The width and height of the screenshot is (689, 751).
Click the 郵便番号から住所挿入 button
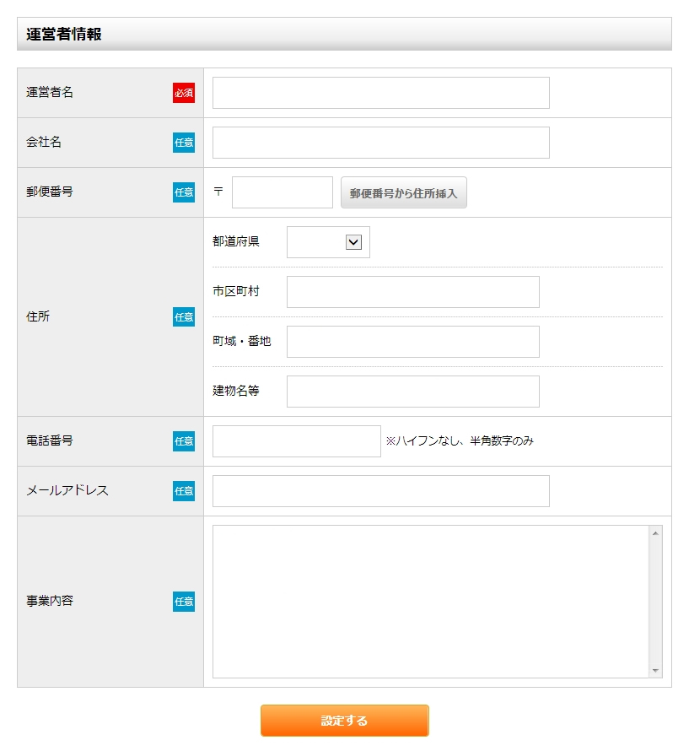[405, 192]
